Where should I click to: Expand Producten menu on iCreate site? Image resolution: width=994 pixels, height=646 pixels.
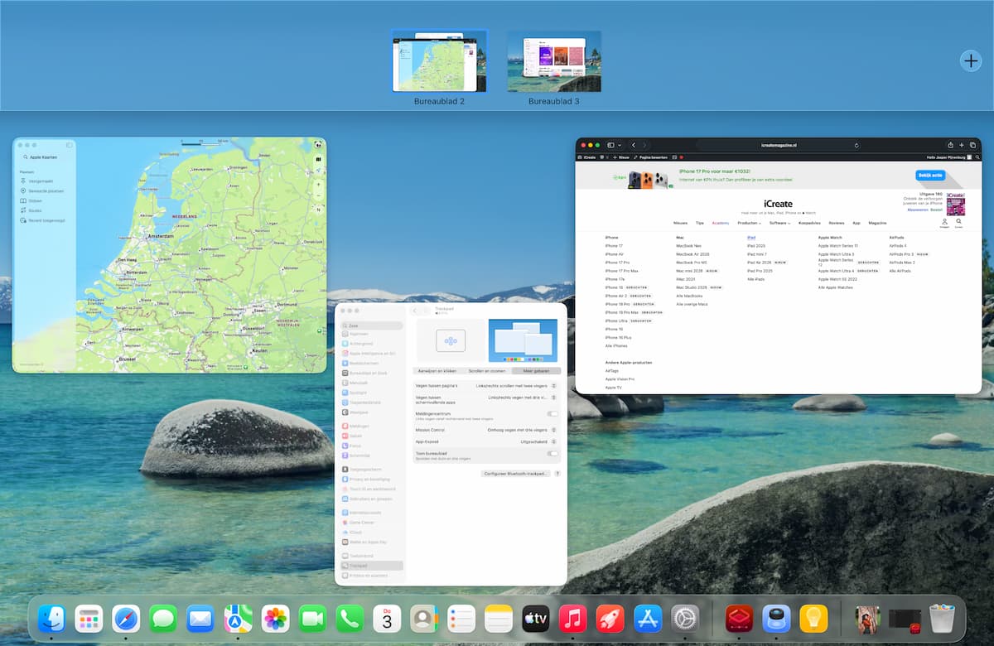[x=749, y=223]
